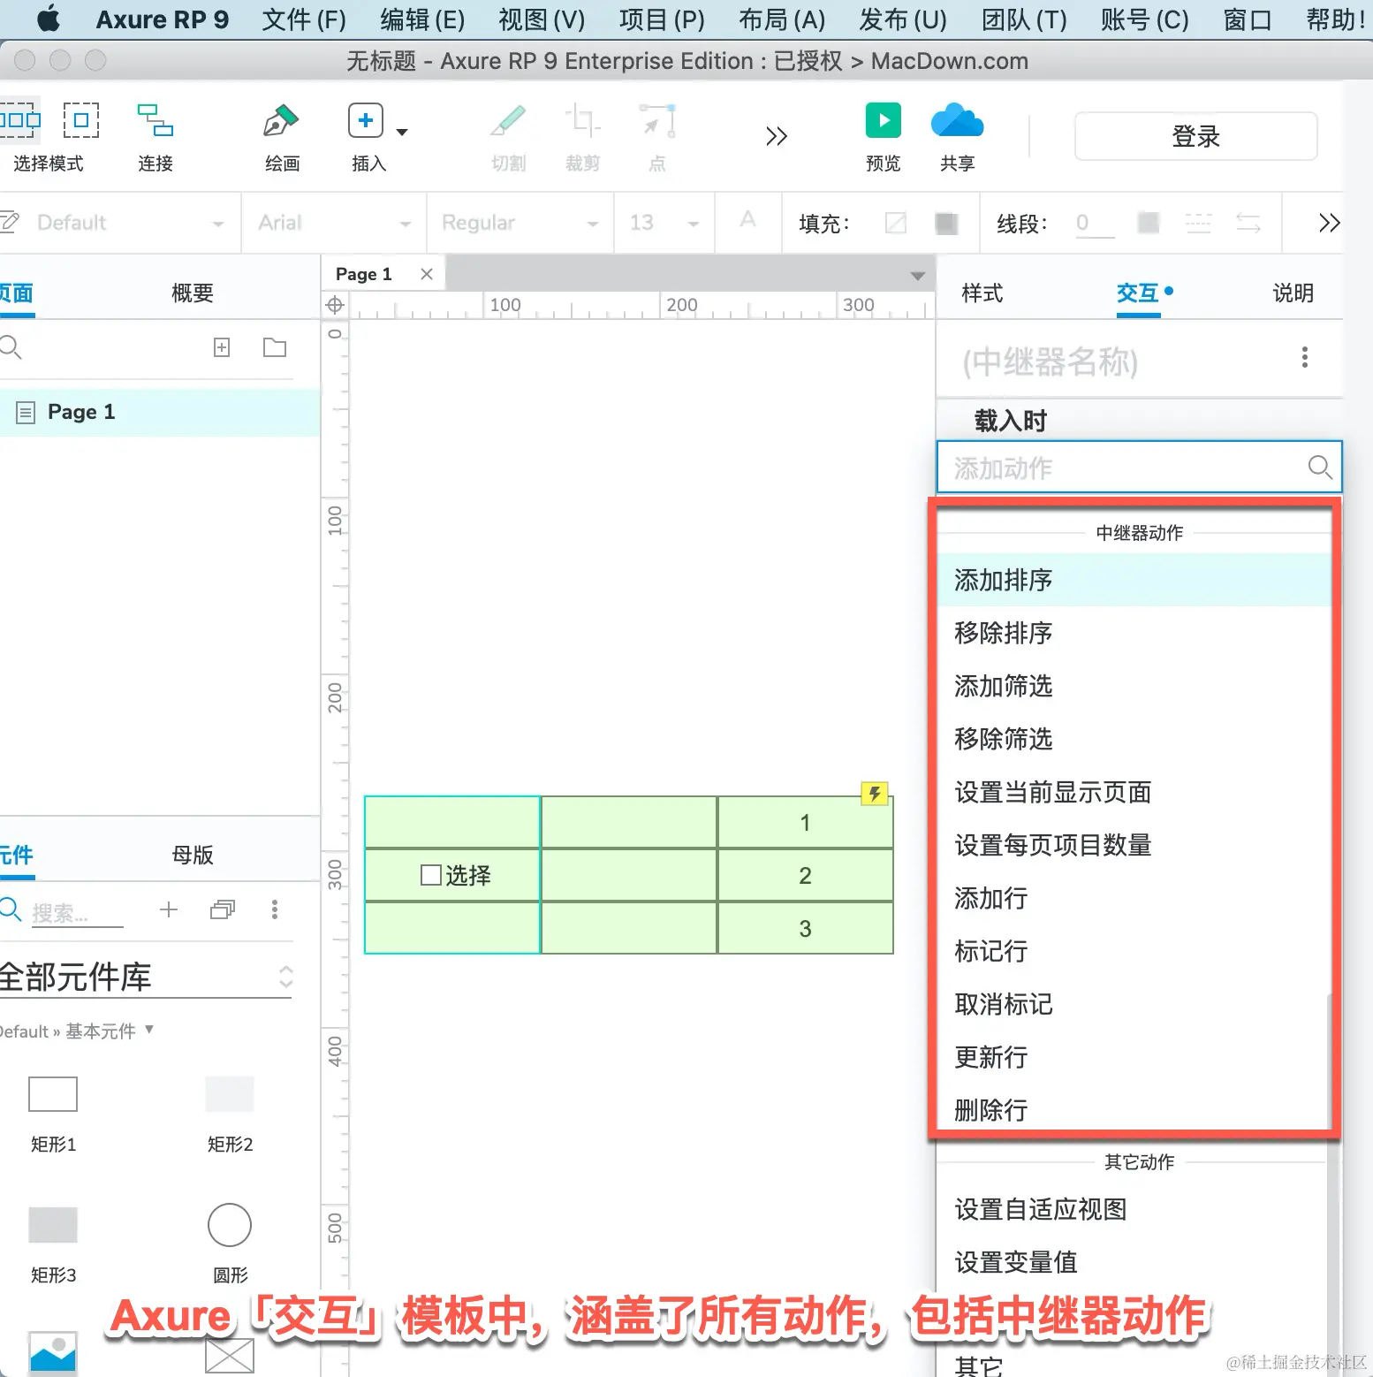Click the Share (共享) cloud icon
This screenshot has width=1373, height=1377.
pyautogui.click(x=957, y=120)
